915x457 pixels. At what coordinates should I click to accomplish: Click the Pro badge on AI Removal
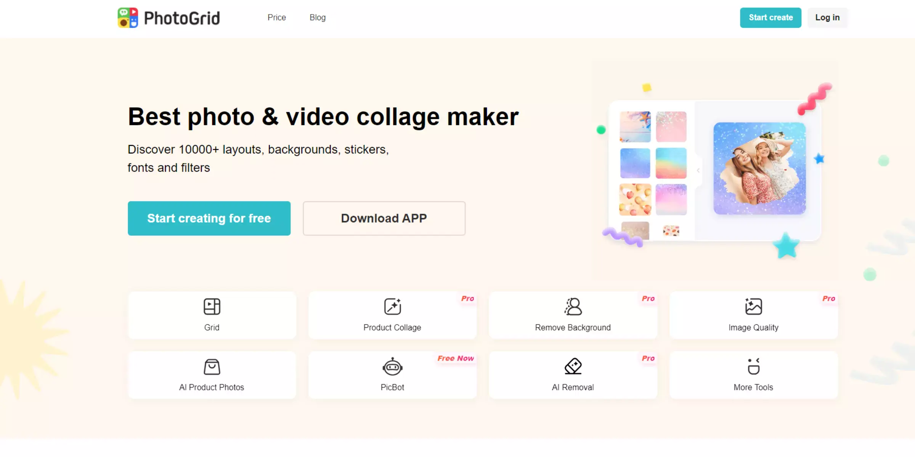pyautogui.click(x=648, y=358)
